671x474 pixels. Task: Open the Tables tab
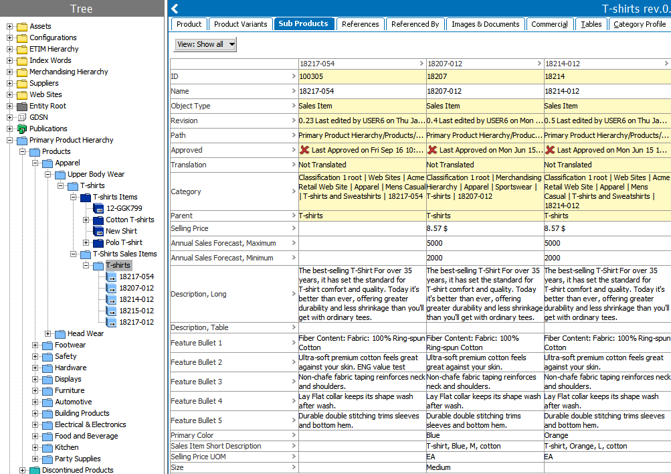point(591,24)
